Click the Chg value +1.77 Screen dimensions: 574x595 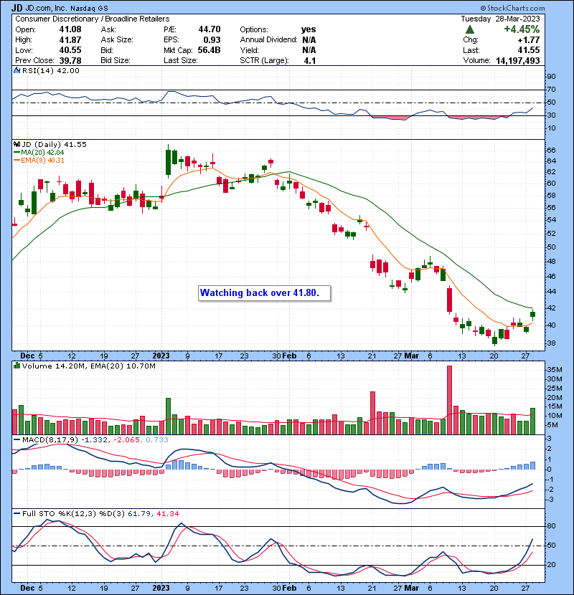529,39
